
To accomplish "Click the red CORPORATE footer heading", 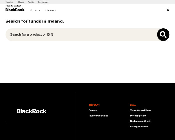I will (x=94, y=105).
